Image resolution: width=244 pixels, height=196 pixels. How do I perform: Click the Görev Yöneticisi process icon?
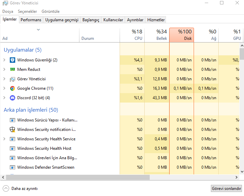tap(13, 79)
